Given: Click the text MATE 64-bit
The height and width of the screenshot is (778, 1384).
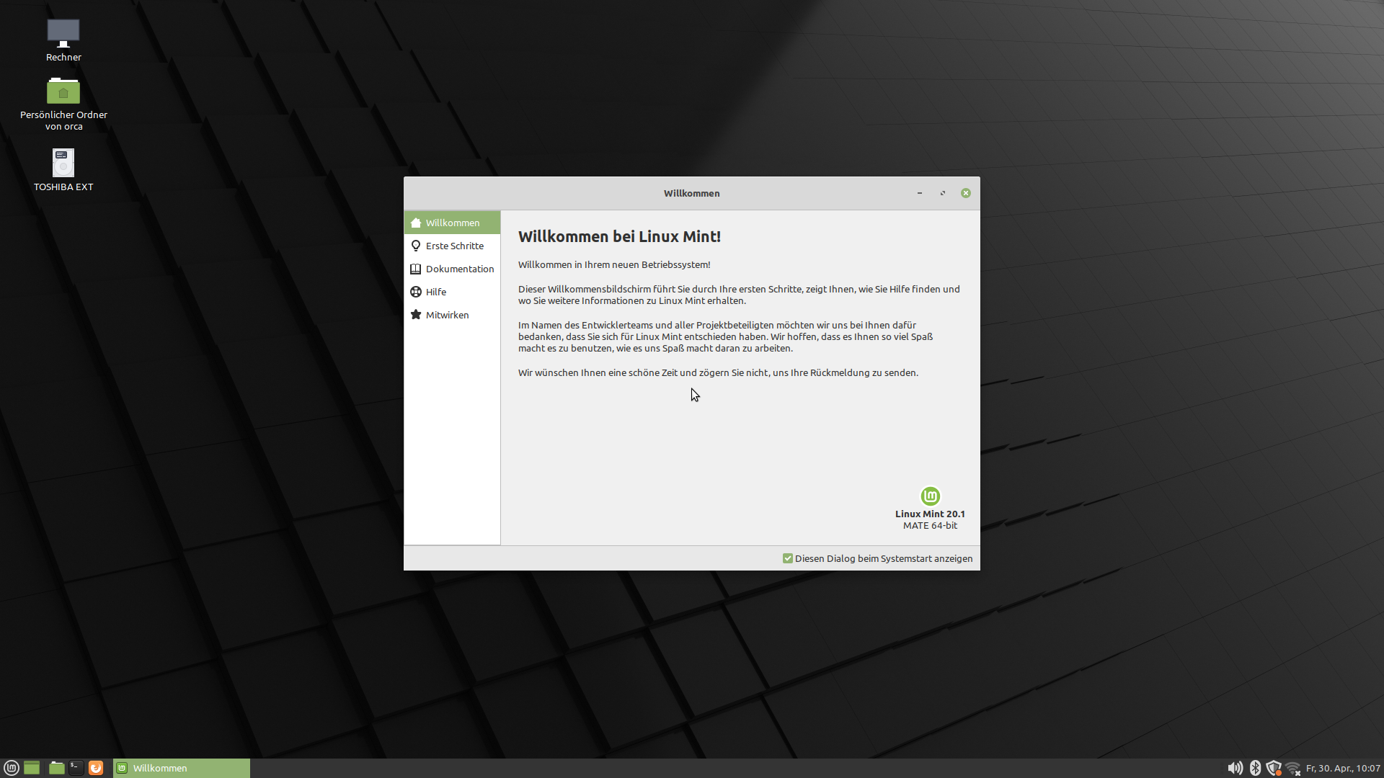Looking at the screenshot, I should tap(930, 525).
